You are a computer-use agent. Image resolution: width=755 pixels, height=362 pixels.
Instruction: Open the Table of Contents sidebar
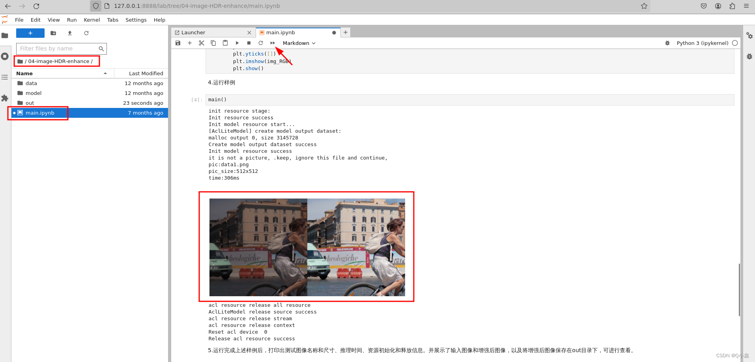[5, 77]
